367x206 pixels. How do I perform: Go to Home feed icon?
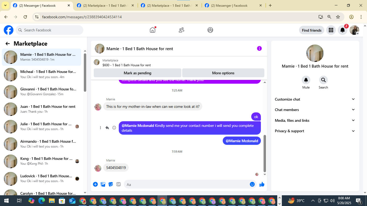pyautogui.click(x=153, y=30)
